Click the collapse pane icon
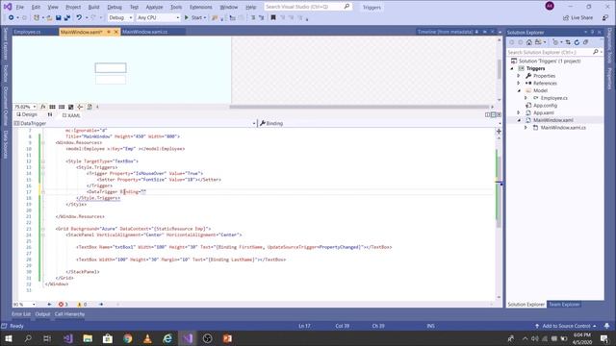Viewport: 616px width, 346px height. [x=499, y=115]
